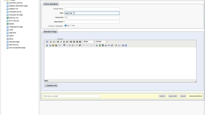Screen dimensions: 205x115
Task: Open image-gallery-page in the tree
Action: pyautogui.click(x=16, y=27)
